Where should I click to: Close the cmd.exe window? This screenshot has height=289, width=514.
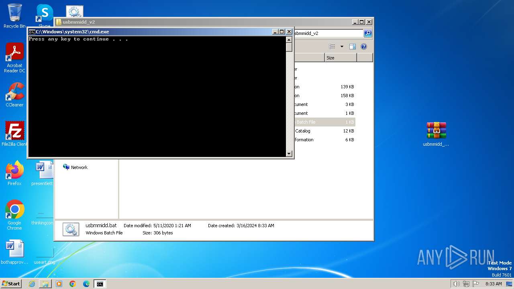[x=289, y=32]
